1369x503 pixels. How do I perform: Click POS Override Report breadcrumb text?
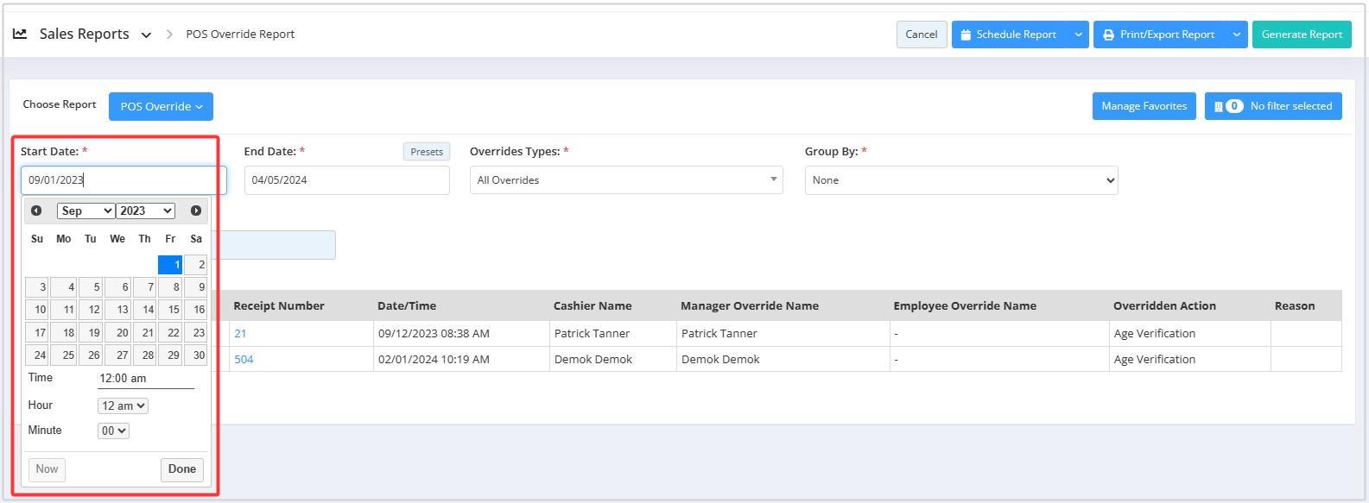pos(240,35)
